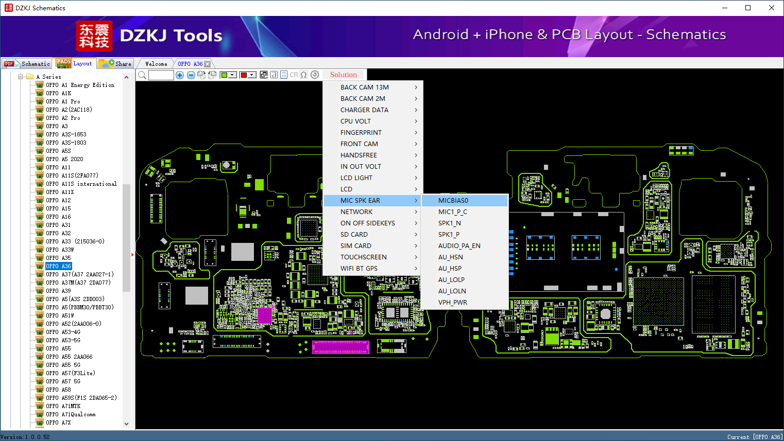
Task: Select SPK1_P in the submenu
Action: (465, 235)
